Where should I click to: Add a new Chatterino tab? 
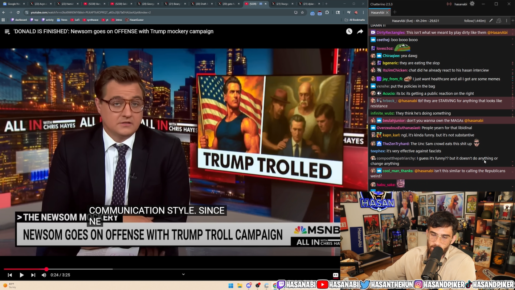(x=395, y=12)
